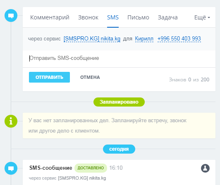
Task: Click the Отправить button
Action: pyautogui.click(x=49, y=77)
